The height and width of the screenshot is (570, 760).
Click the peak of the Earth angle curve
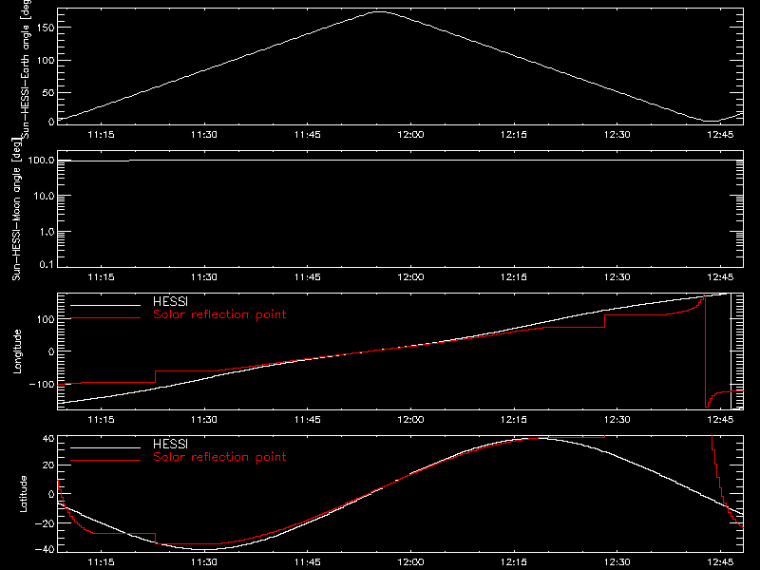pos(379,11)
